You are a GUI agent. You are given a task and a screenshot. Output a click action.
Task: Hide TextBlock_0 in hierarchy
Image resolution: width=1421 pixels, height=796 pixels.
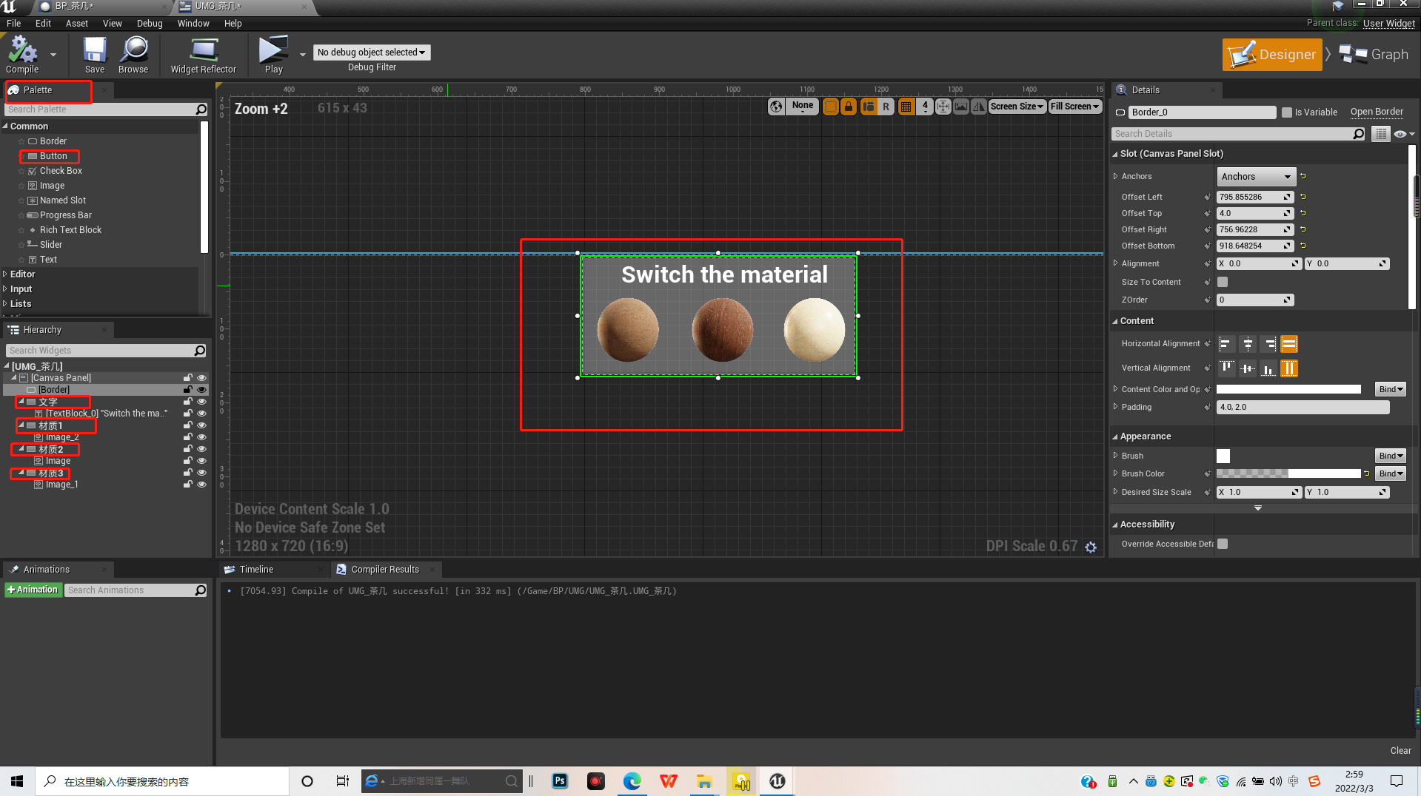click(x=201, y=414)
